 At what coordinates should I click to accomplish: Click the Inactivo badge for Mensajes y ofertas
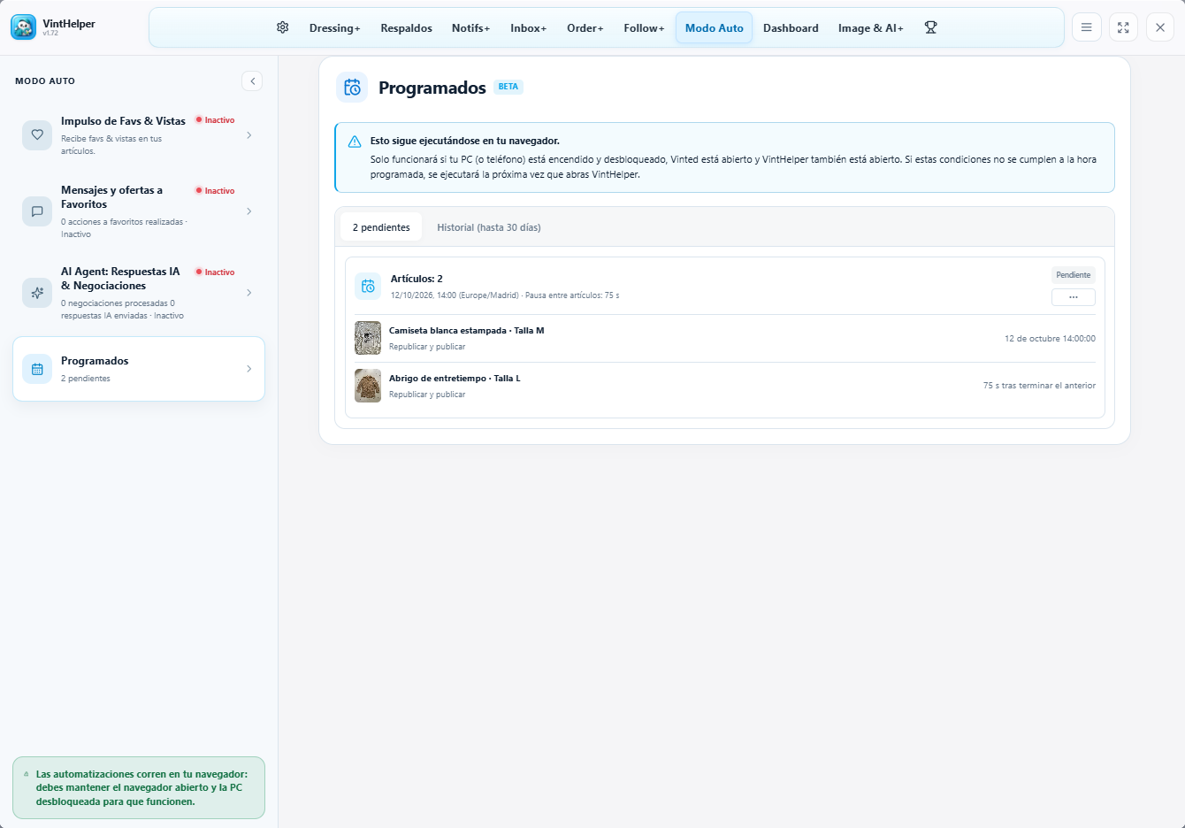[215, 191]
